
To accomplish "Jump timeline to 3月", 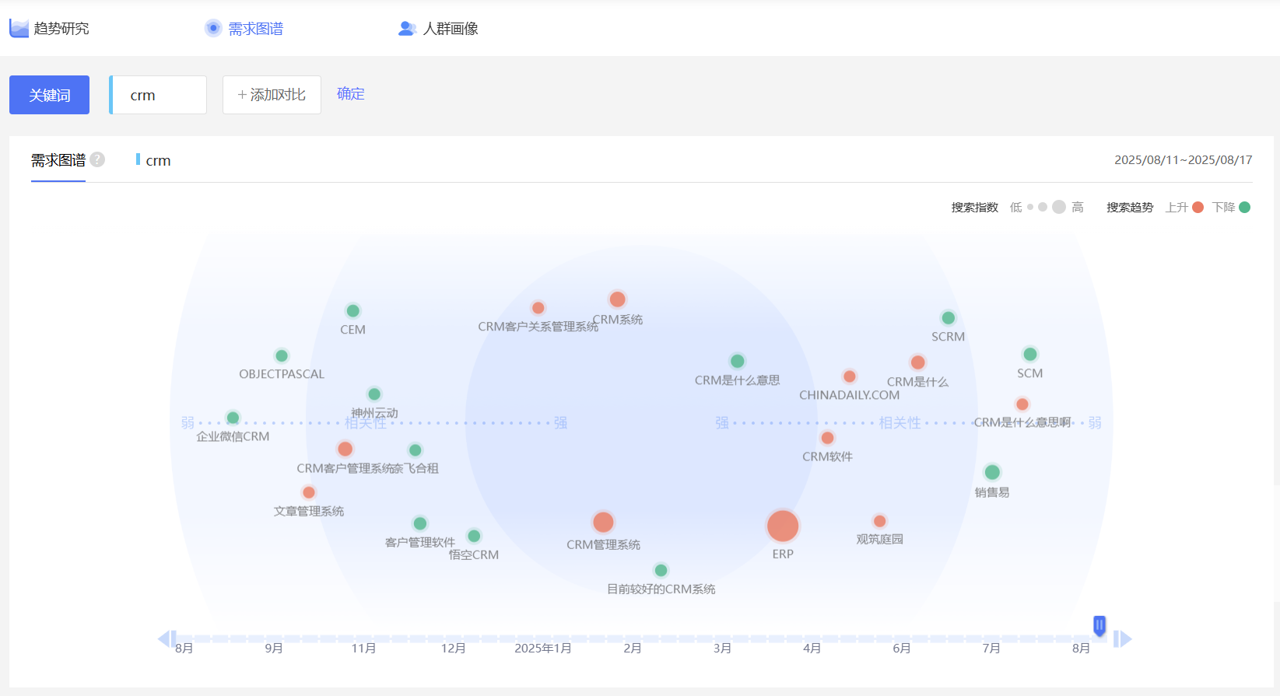I will point(722,648).
